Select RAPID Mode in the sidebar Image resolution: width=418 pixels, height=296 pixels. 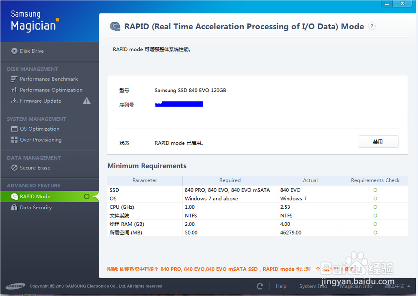[x=50, y=197]
